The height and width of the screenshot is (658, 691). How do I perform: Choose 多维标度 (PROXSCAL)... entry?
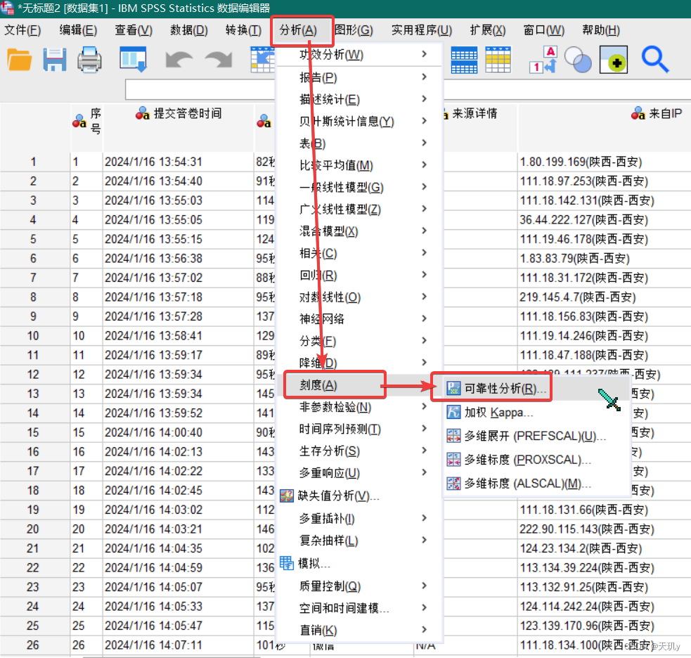point(527,459)
